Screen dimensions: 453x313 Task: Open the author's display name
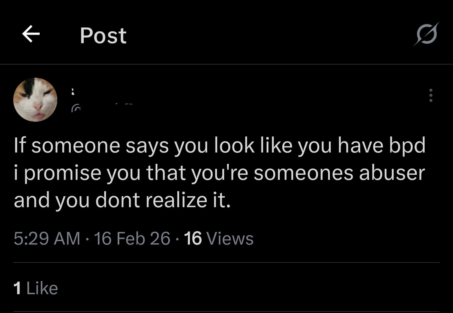(x=73, y=91)
